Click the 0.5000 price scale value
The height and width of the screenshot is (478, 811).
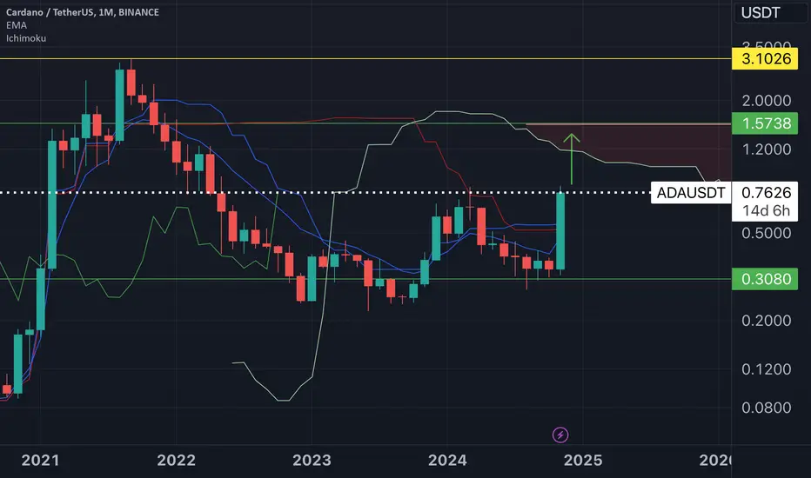[x=766, y=233]
